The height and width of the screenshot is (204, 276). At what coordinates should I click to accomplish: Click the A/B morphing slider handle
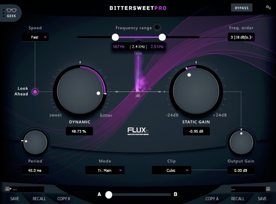point(109,194)
